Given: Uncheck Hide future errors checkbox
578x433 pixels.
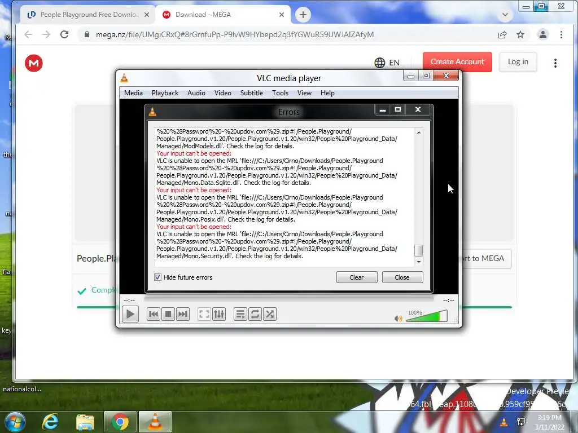Looking at the screenshot, I should click(158, 277).
